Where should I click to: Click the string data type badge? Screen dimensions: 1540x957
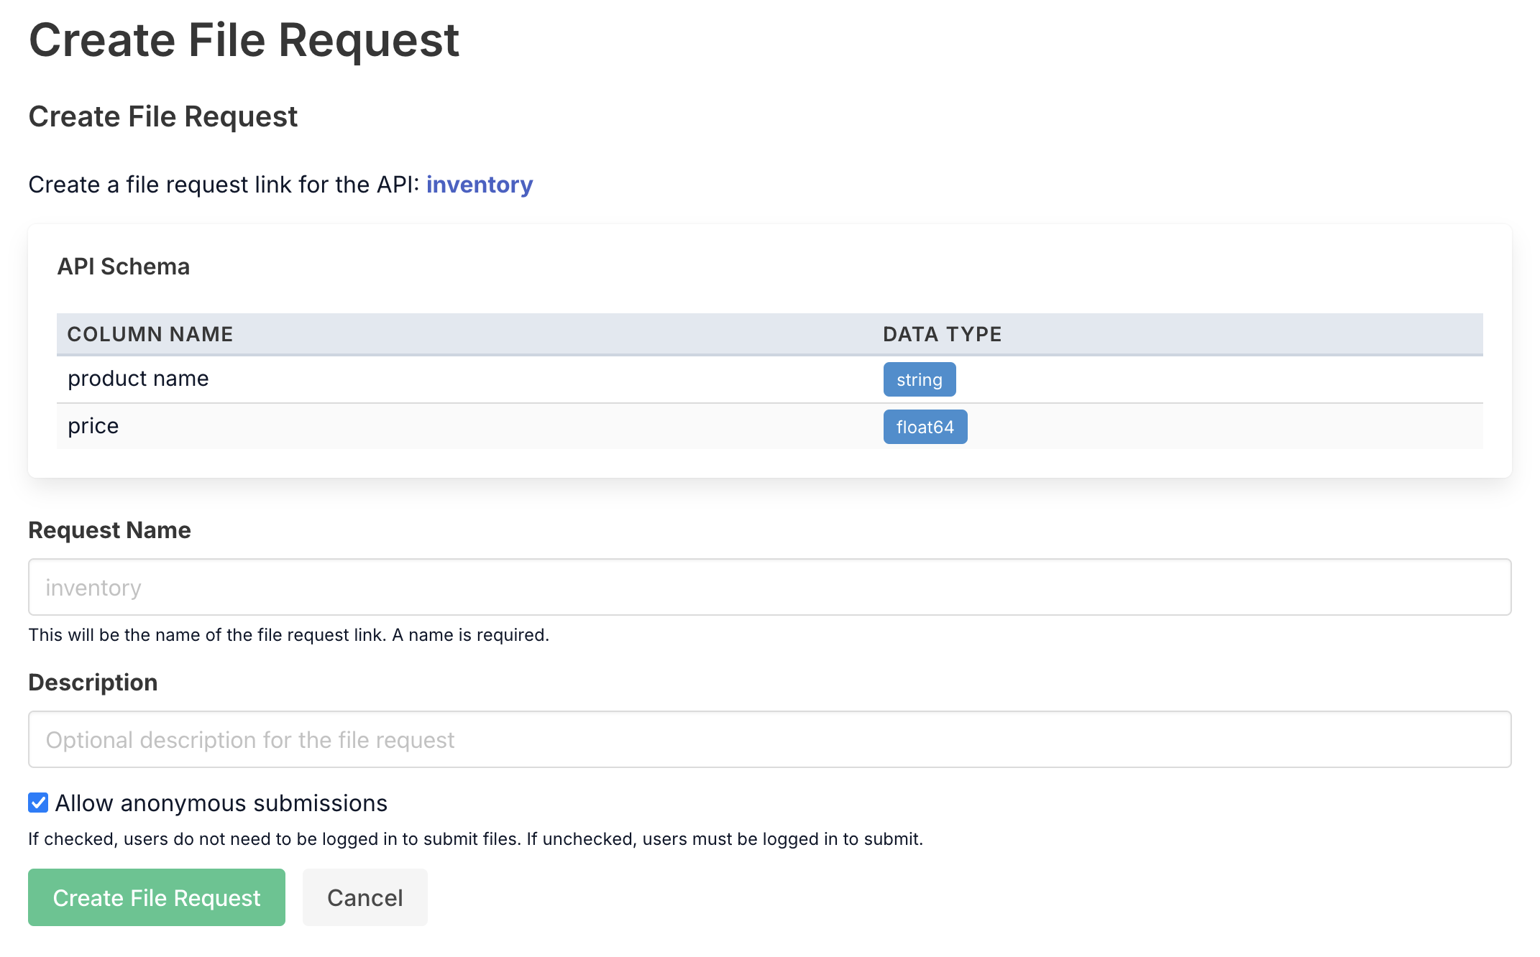(x=919, y=379)
